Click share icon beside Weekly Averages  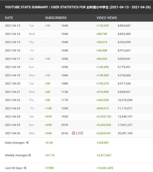point(29,155)
